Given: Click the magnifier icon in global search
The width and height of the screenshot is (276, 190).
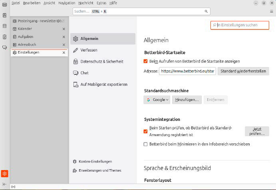Looking at the screenshot, I should click(x=206, y=12).
